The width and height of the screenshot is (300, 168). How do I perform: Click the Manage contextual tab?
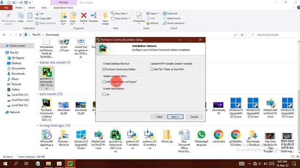tap(63, 2)
